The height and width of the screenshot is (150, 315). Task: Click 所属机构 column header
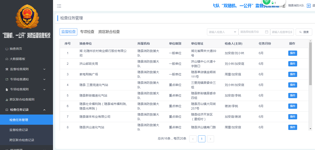143,44
